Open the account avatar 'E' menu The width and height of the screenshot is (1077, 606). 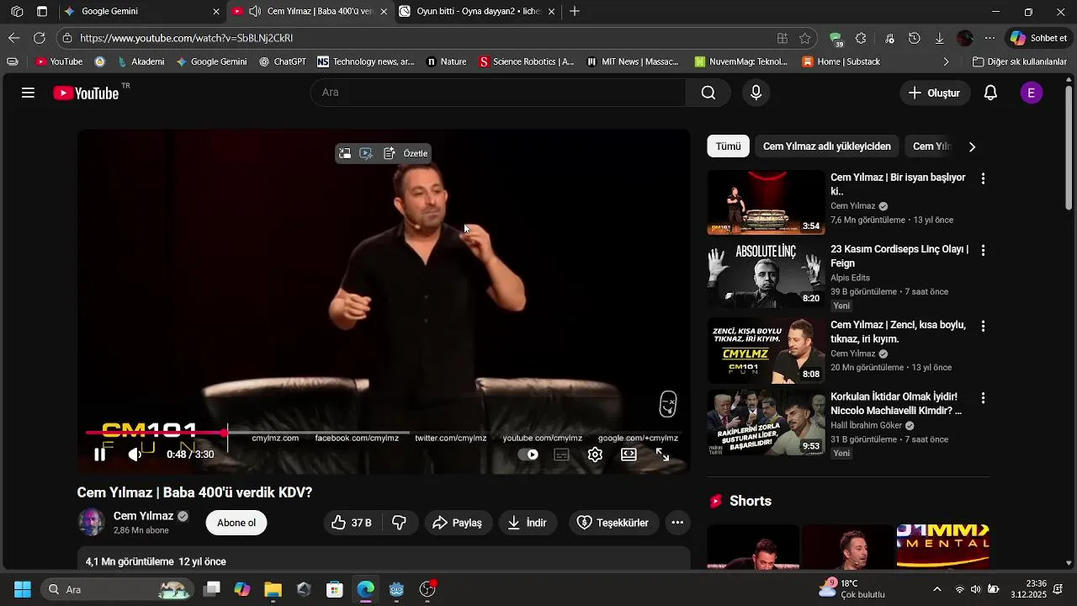pos(1032,93)
